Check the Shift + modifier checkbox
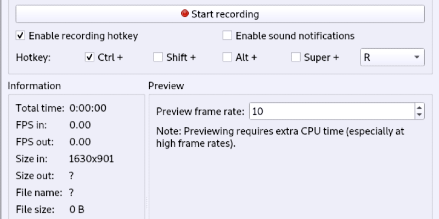The width and height of the screenshot is (439, 219). click(x=158, y=57)
